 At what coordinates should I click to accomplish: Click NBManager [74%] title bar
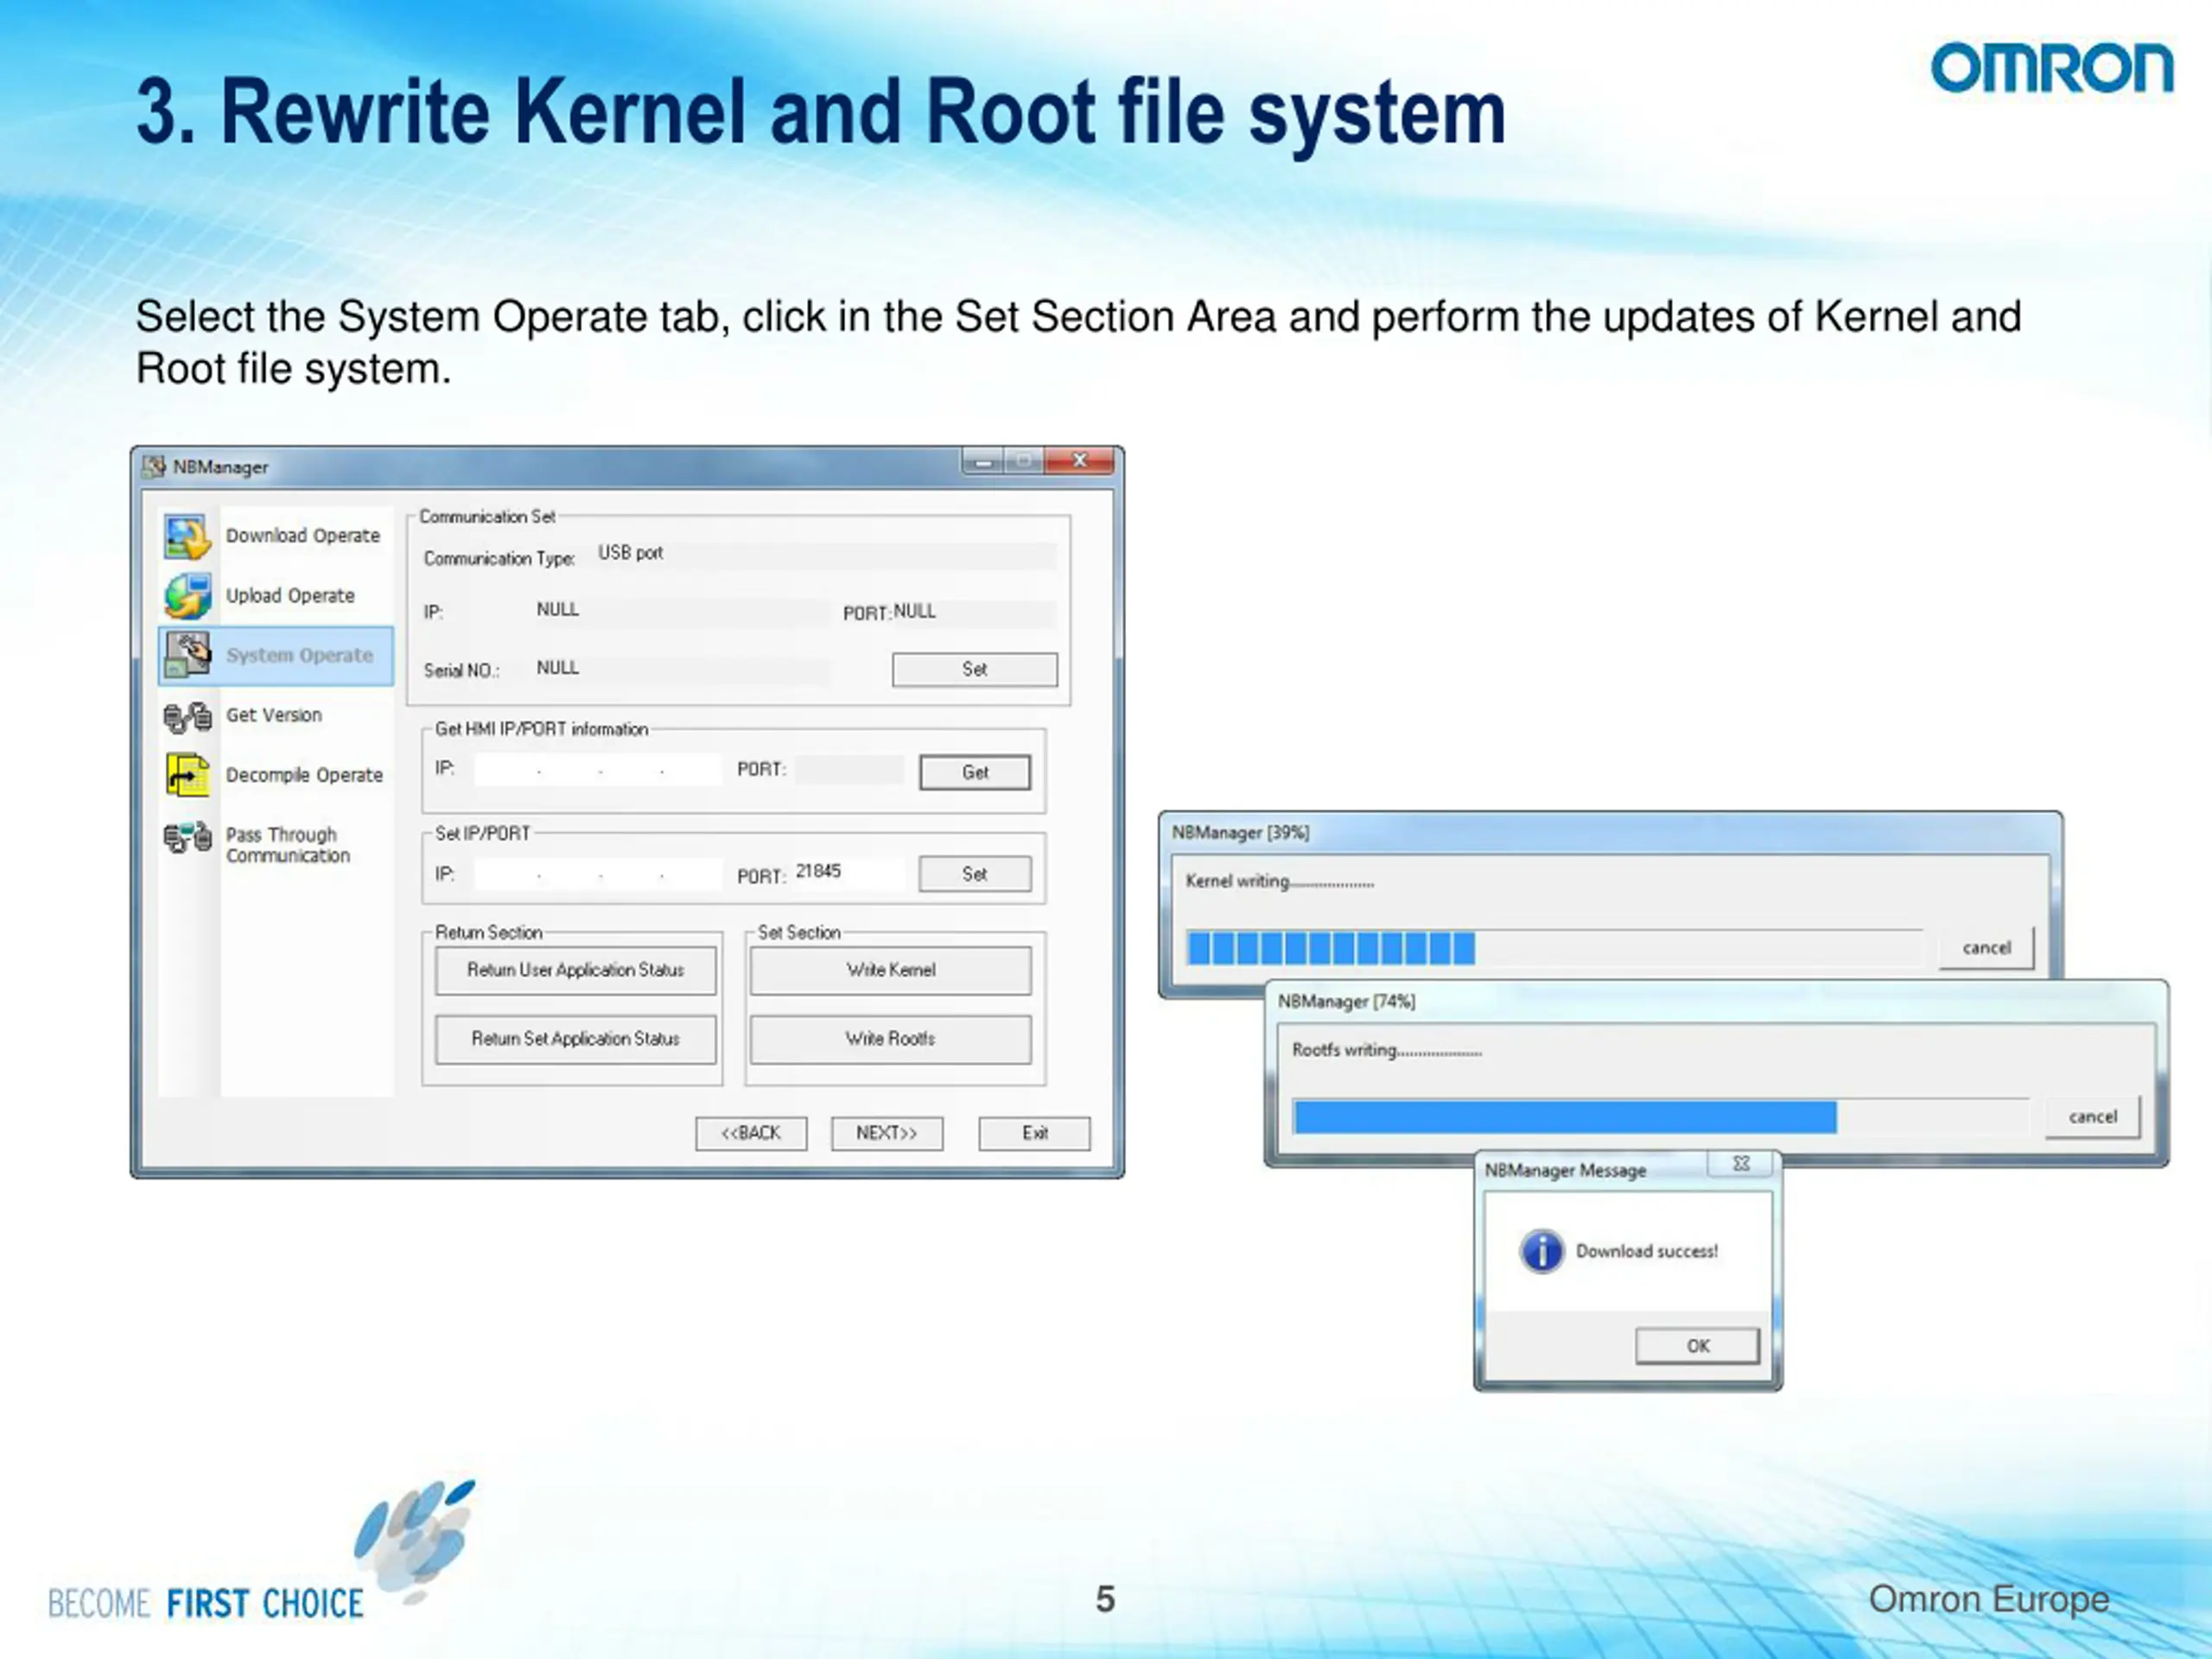(x=1716, y=1002)
